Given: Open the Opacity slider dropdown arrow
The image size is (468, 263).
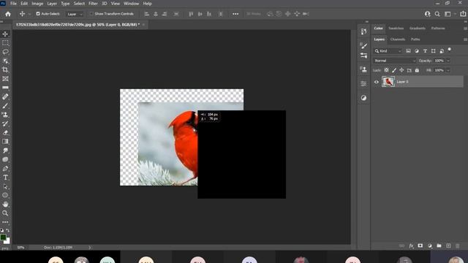Looking at the screenshot, I should pyautogui.click(x=448, y=61).
